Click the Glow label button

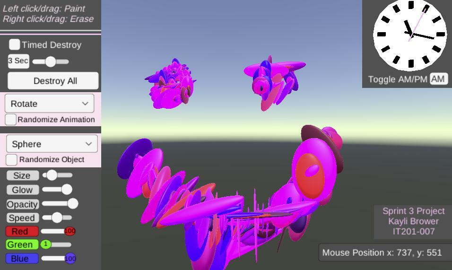click(x=23, y=190)
